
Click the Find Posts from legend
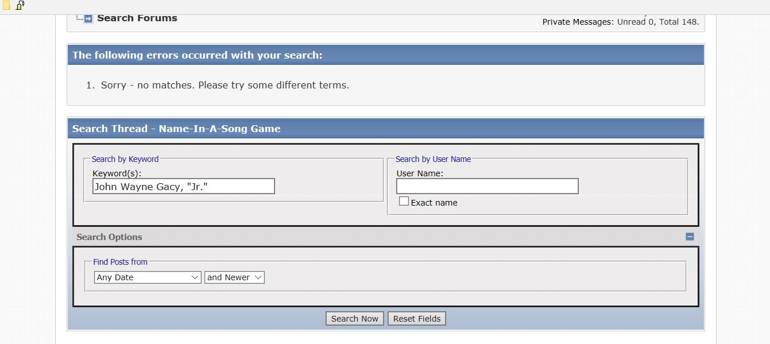(120, 262)
